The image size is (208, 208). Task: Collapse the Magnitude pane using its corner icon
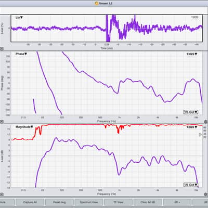coord(2,194)
